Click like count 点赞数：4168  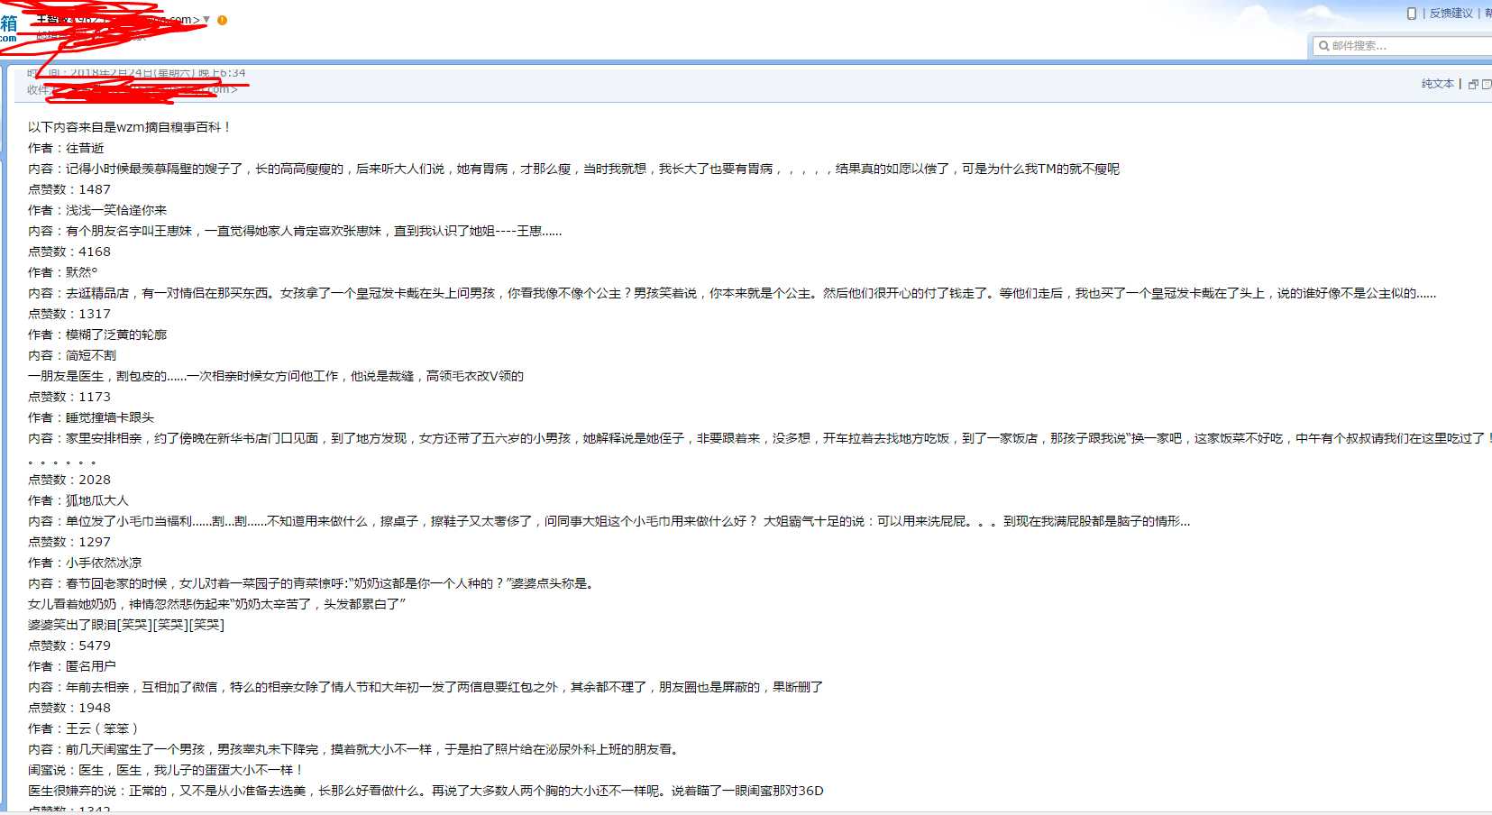[x=69, y=252]
